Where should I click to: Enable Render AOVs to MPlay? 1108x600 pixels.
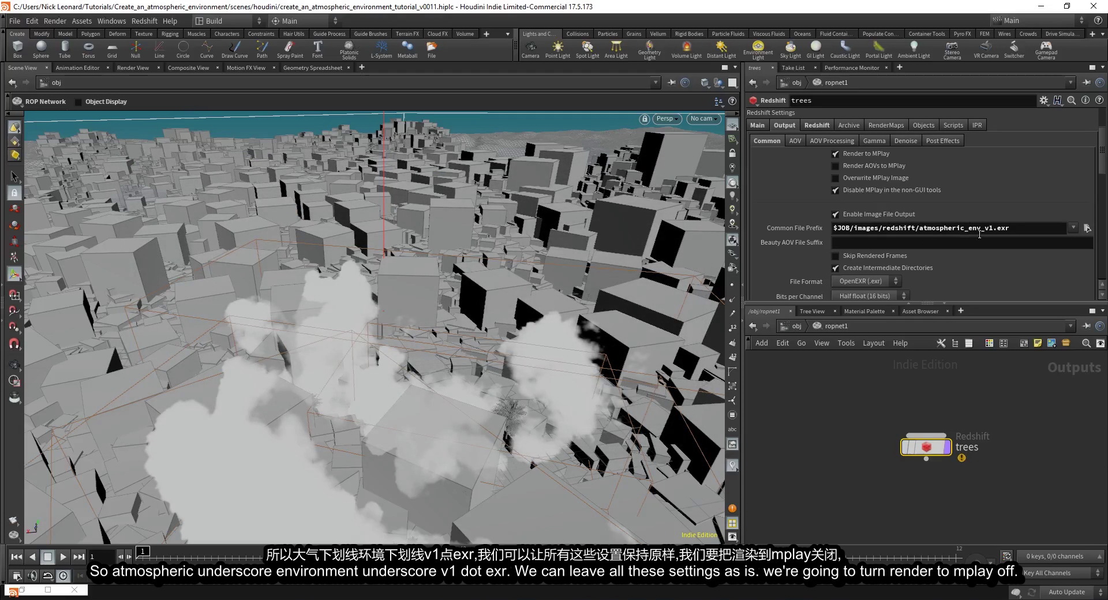[x=835, y=166]
